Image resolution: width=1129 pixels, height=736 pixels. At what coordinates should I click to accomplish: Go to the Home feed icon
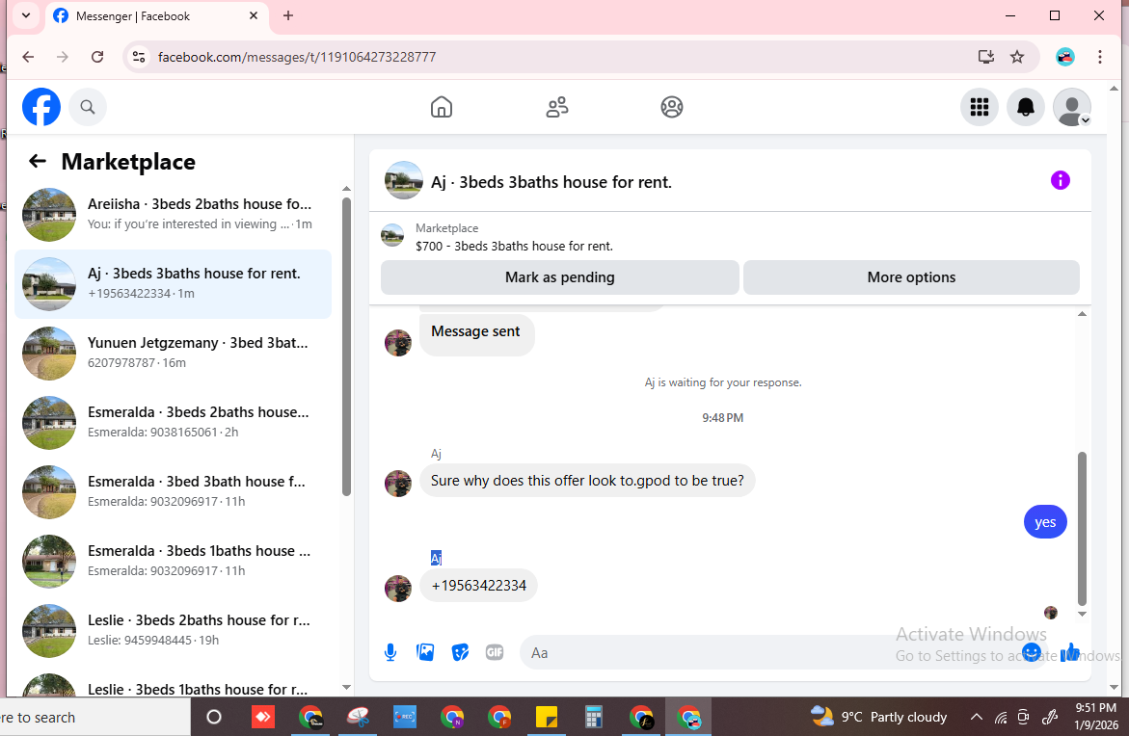click(x=442, y=107)
